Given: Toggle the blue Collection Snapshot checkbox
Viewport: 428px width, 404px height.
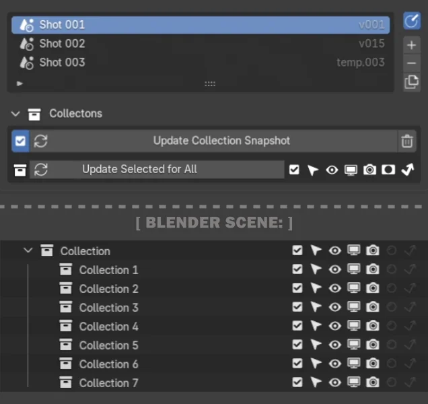Looking at the screenshot, I should [20, 141].
